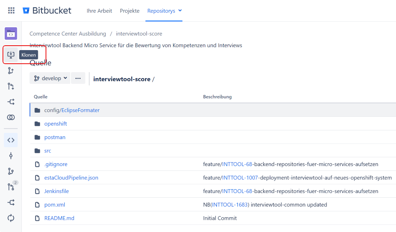
Task: Click the folder icon beside openshift
Action: coord(38,124)
